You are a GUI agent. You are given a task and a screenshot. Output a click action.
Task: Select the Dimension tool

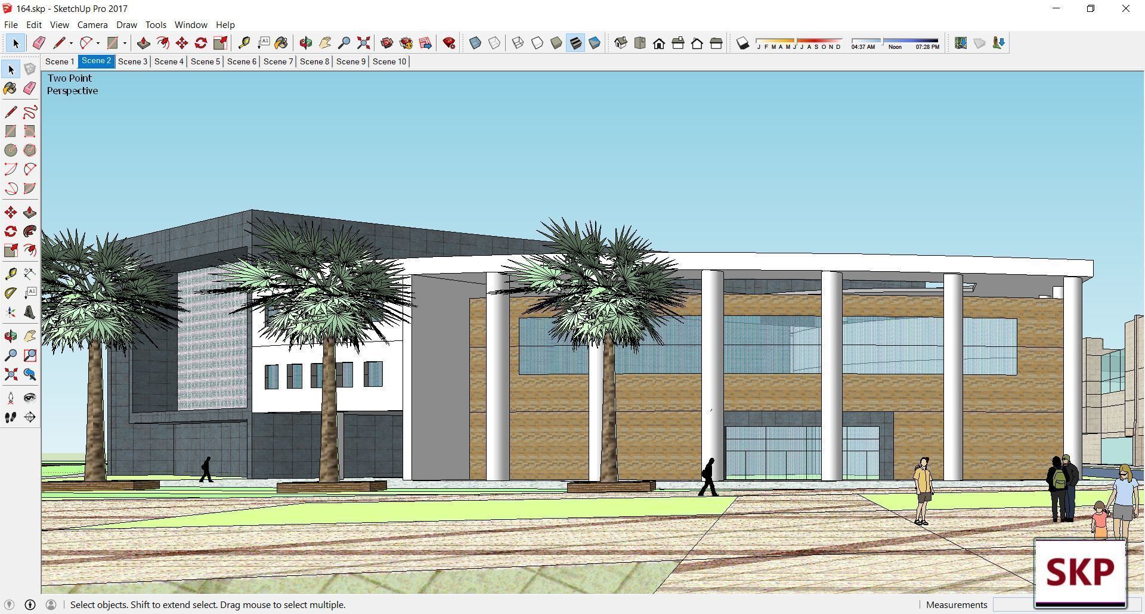tap(30, 274)
